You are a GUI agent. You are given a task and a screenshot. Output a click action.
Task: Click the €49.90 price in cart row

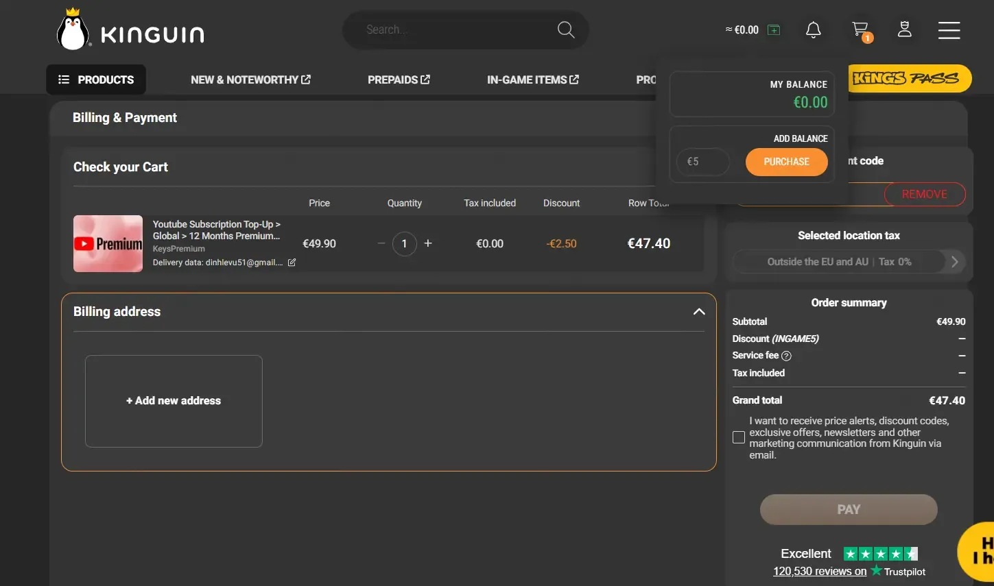coord(320,243)
